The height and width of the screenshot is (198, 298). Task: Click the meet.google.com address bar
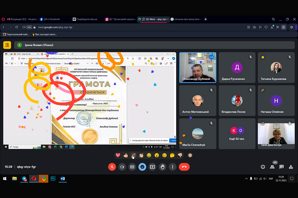[55, 27]
